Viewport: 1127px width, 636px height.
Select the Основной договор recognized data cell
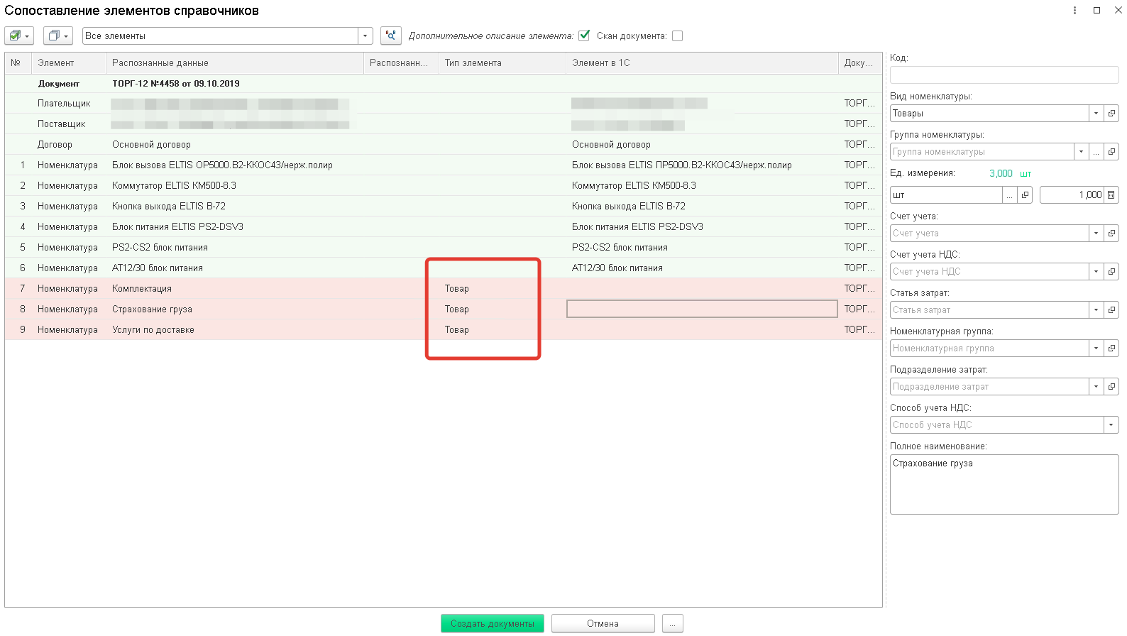(234, 145)
